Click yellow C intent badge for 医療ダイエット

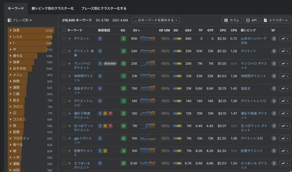coord(105,151)
